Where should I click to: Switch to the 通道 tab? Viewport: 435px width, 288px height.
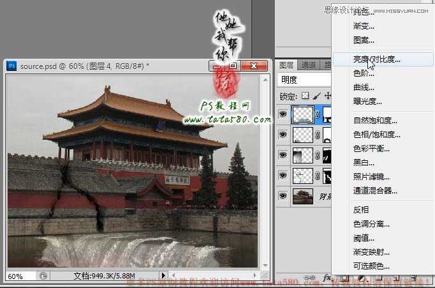309,65
